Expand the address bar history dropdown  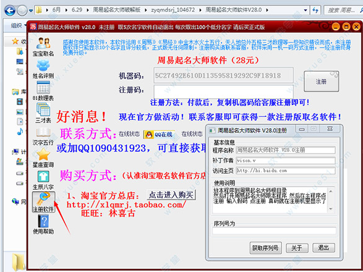pos(305,10)
